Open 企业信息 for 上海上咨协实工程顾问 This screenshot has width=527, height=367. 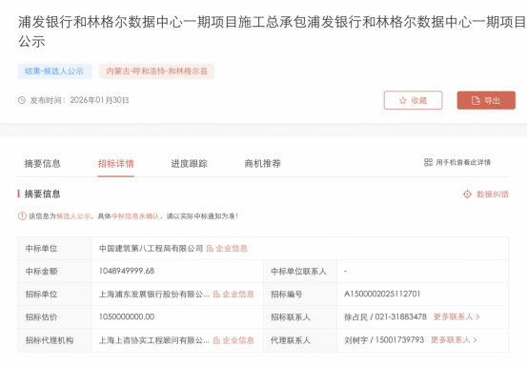(x=238, y=340)
